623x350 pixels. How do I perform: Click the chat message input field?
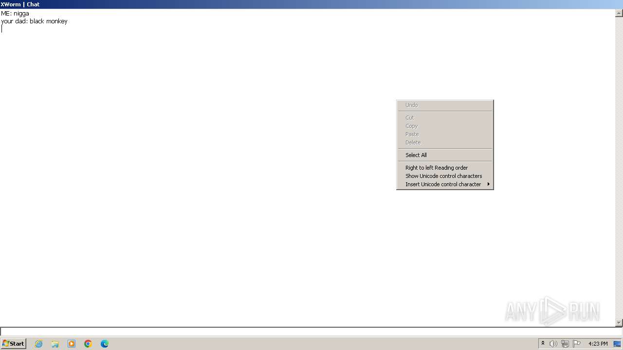(x=311, y=332)
